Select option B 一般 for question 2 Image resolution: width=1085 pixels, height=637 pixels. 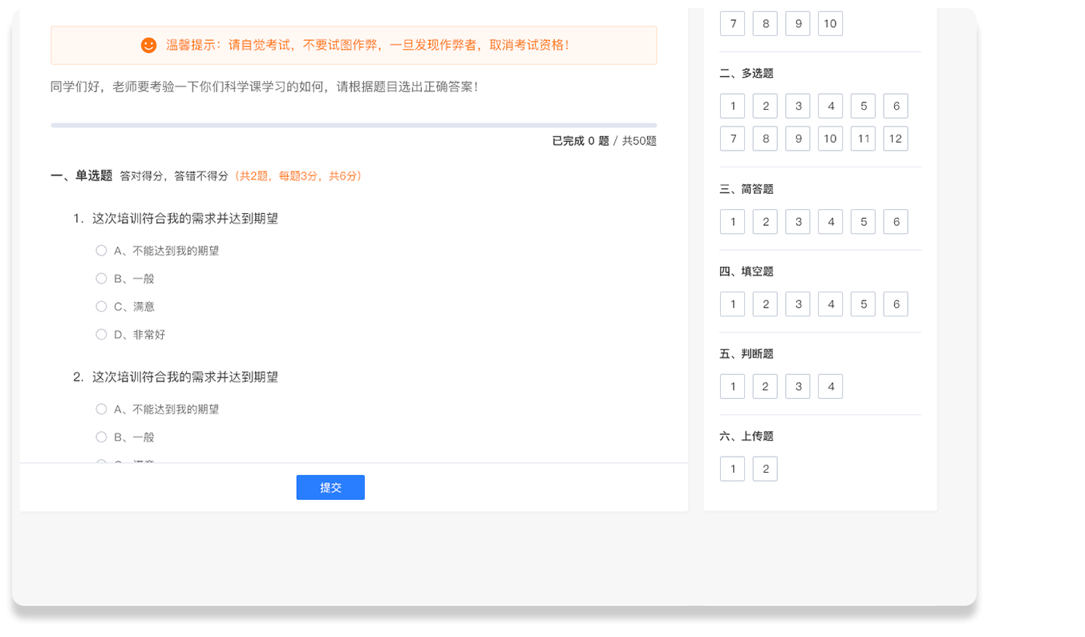click(x=101, y=437)
